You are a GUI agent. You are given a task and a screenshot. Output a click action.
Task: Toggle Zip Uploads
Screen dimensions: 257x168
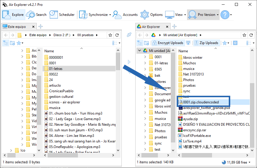pyautogui.click(x=206, y=43)
